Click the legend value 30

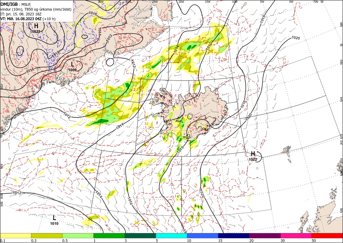[x=282, y=241]
